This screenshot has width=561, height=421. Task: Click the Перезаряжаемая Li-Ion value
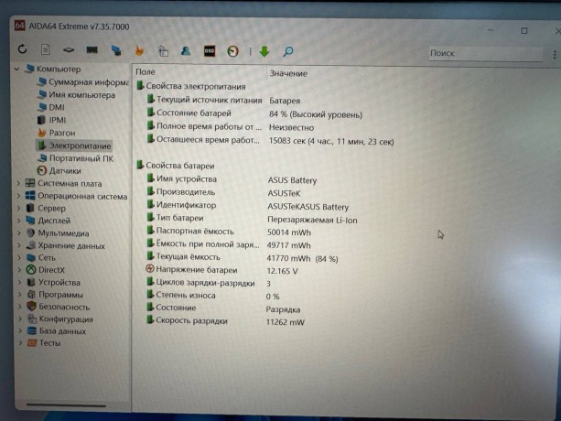pyautogui.click(x=312, y=220)
